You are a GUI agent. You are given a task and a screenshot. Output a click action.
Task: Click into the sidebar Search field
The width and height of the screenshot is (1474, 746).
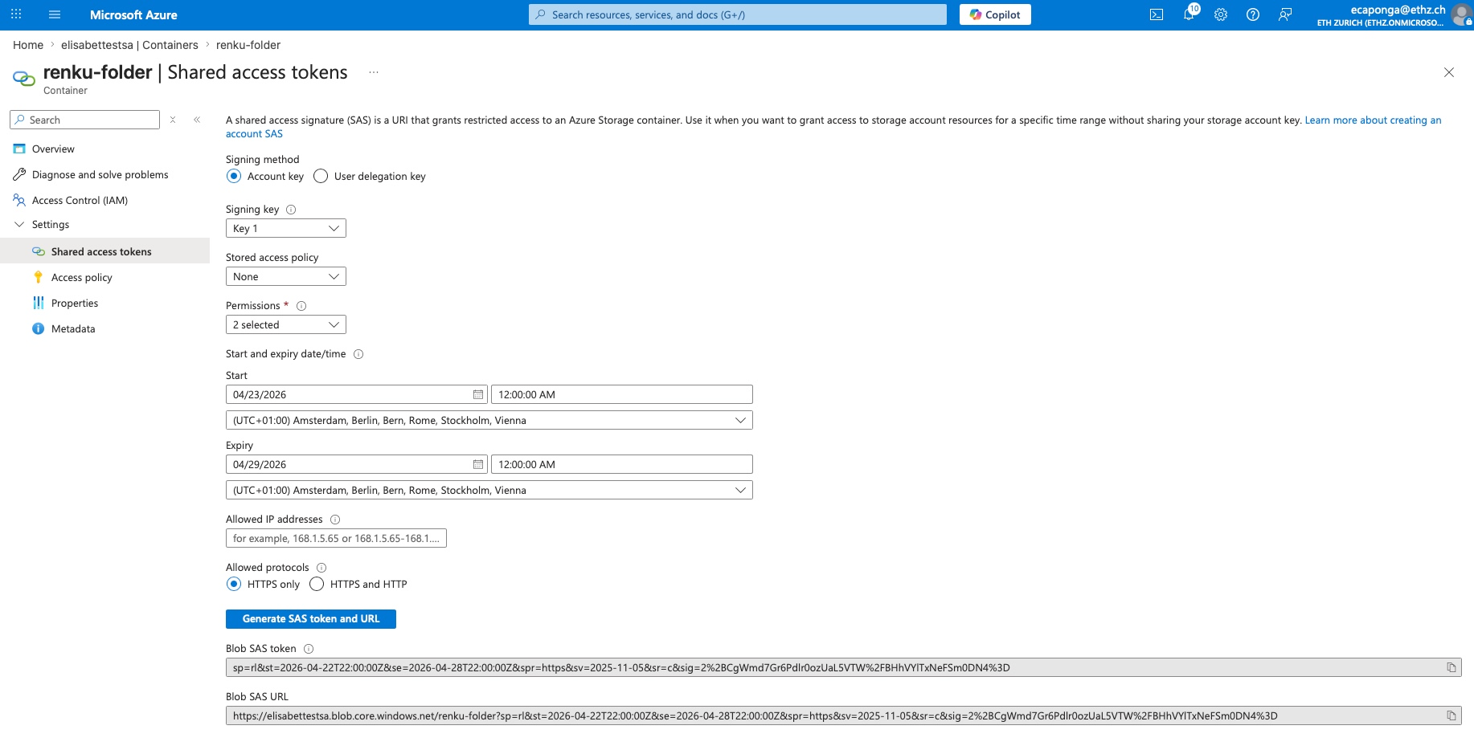(84, 120)
